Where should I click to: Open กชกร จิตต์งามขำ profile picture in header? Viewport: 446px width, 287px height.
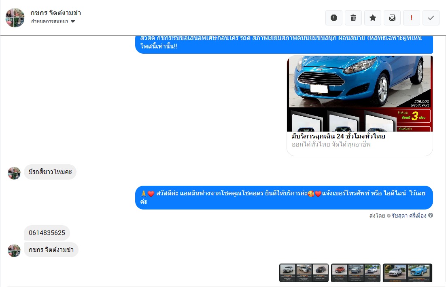15,18
